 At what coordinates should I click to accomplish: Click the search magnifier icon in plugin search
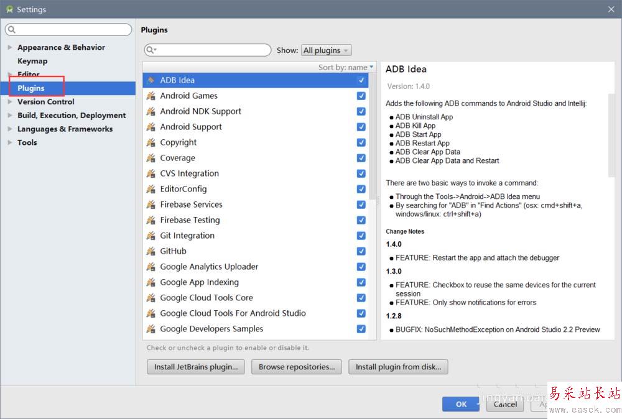coord(151,50)
